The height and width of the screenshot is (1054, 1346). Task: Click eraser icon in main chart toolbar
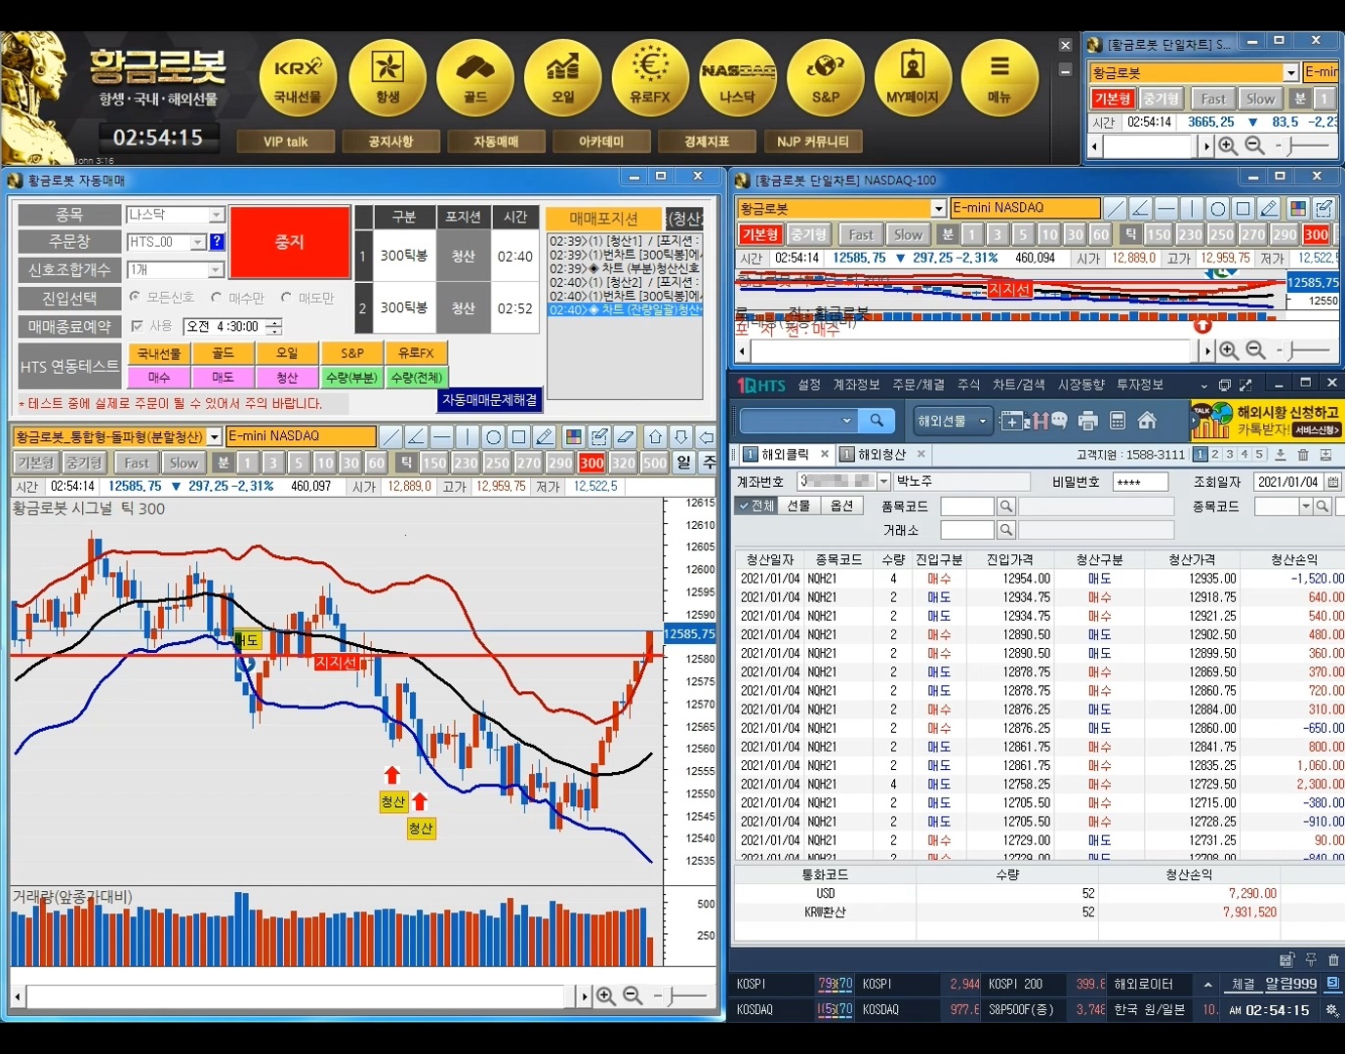click(626, 436)
